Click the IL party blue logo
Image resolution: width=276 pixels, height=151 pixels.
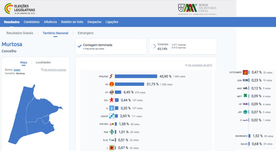click(x=112, y=108)
